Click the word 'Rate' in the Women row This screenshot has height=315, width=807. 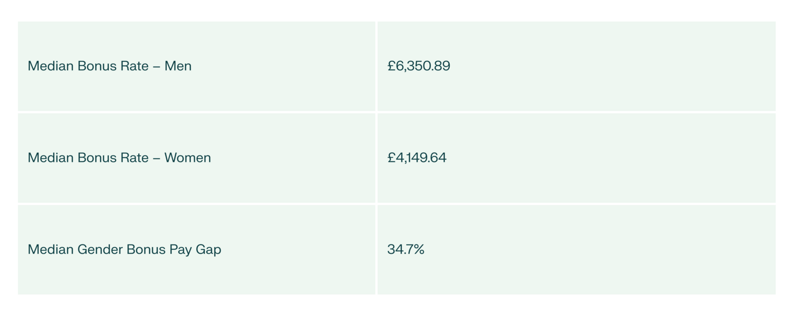point(134,158)
